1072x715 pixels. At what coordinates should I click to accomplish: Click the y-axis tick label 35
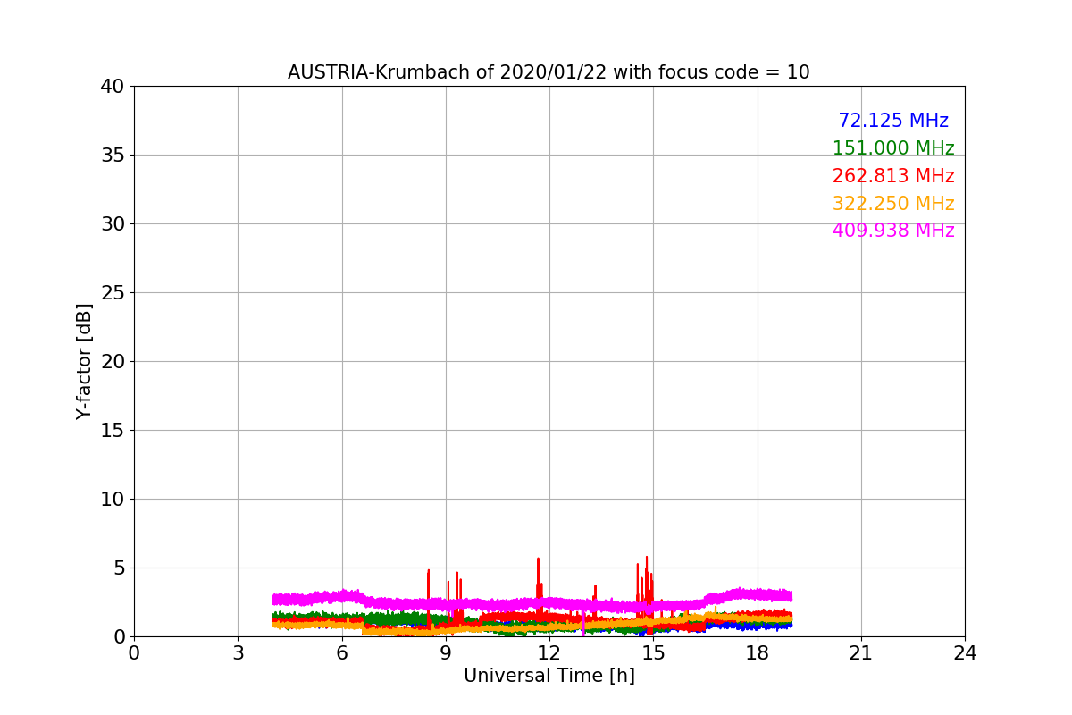click(112, 156)
